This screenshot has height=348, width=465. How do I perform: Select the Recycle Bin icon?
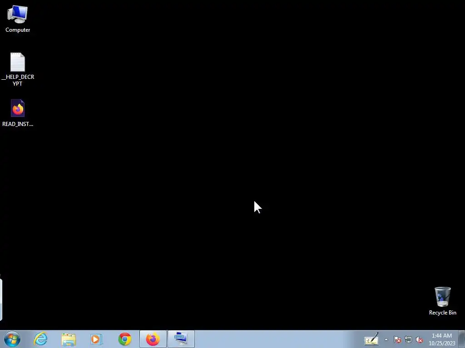pos(442,301)
